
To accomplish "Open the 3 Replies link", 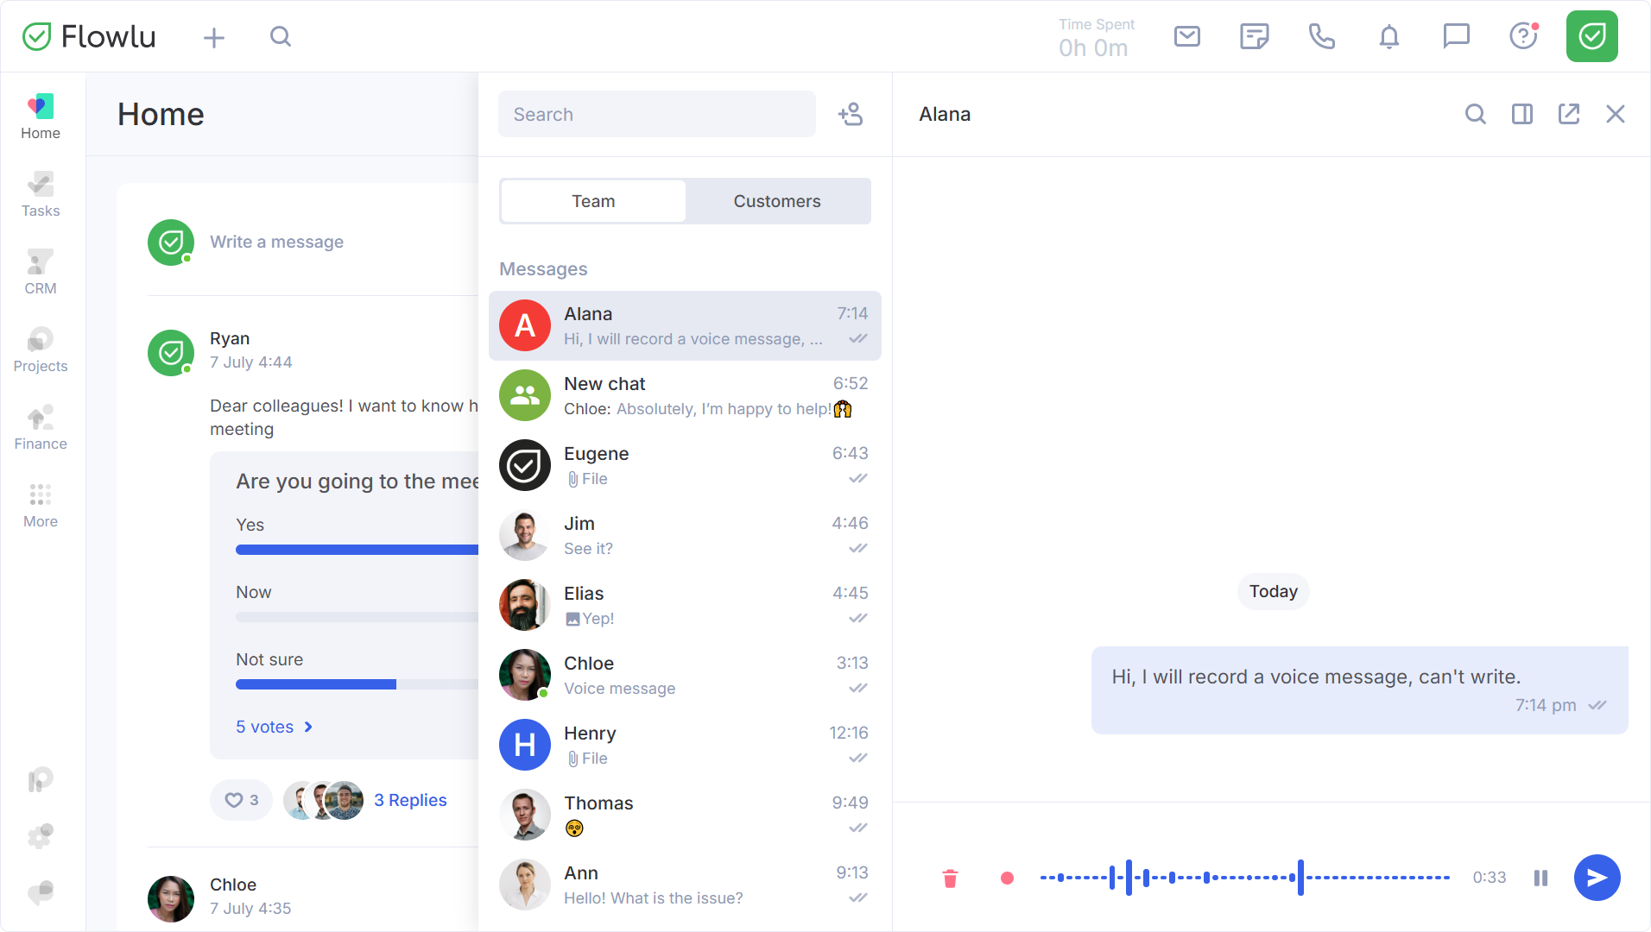I will [x=410, y=800].
